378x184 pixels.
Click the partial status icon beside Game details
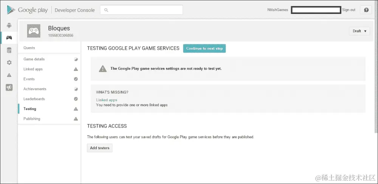76,59
